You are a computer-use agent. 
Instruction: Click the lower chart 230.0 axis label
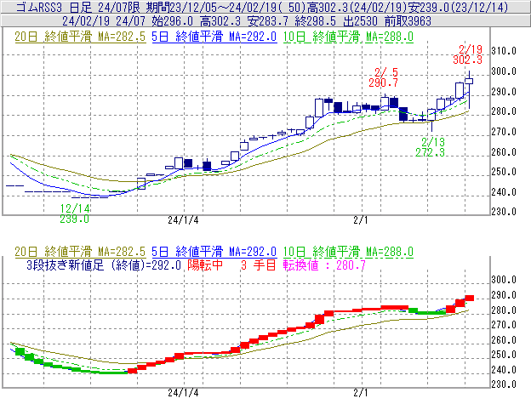(x=504, y=384)
